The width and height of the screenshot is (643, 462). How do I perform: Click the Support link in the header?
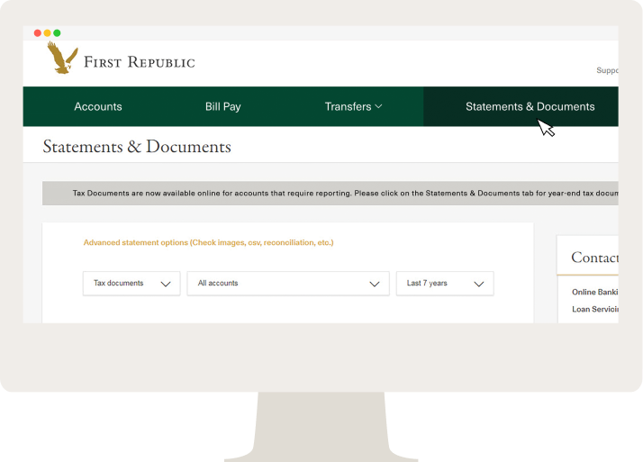point(607,70)
